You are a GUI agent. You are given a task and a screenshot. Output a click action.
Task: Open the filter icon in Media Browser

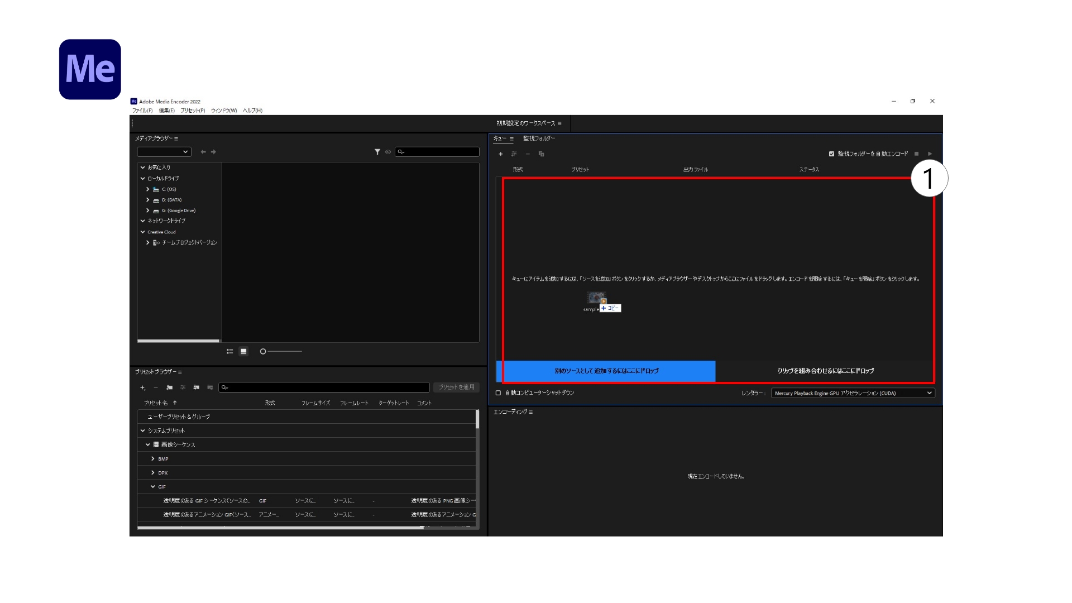(377, 151)
